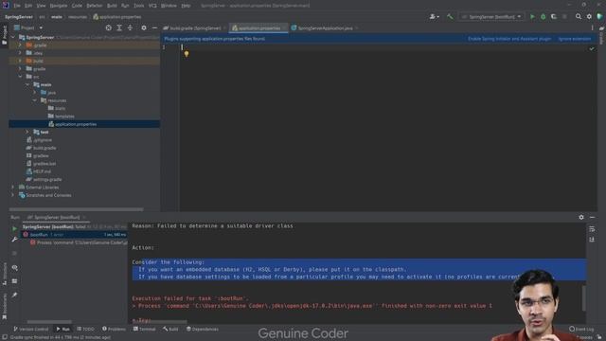Image resolution: width=606 pixels, height=341 pixels.
Task: Expand all items in the Project panel
Action: (119, 27)
